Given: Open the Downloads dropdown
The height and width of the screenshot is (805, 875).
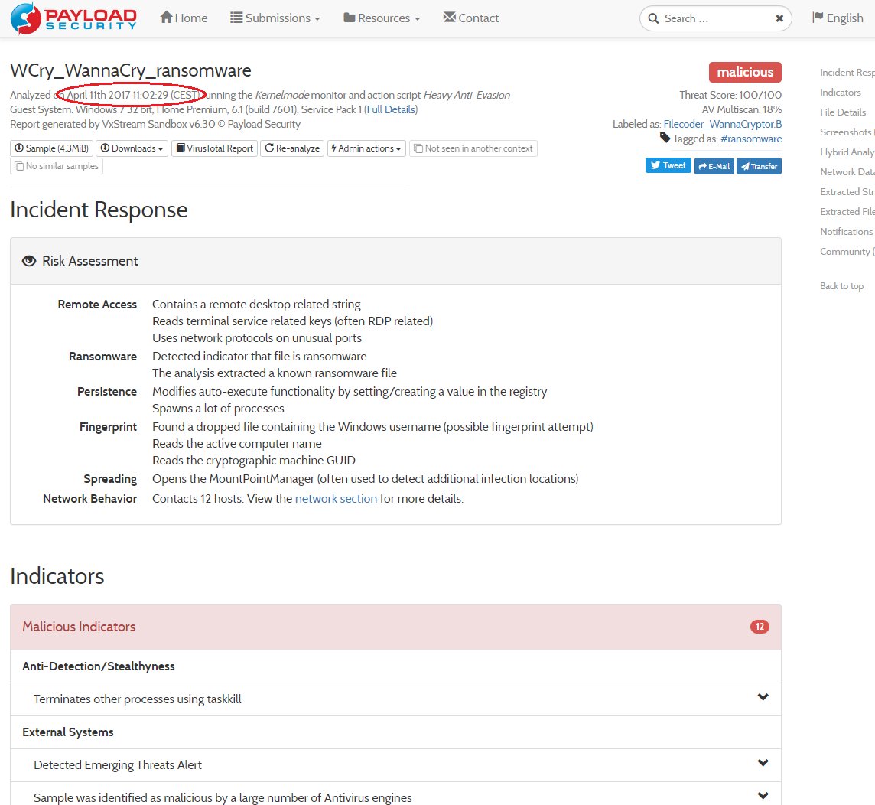Looking at the screenshot, I should point(132,148).
